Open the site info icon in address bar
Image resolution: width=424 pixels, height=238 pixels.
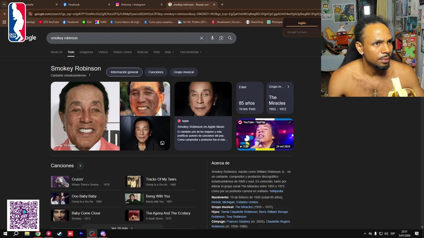(x=30, y=14)
